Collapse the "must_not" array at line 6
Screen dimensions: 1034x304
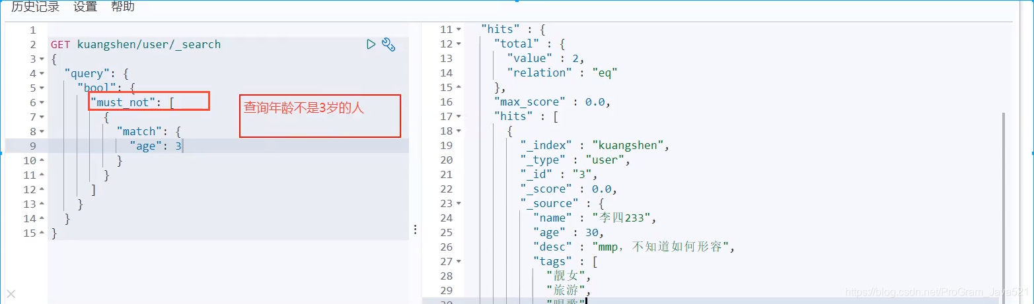(42, 103)
